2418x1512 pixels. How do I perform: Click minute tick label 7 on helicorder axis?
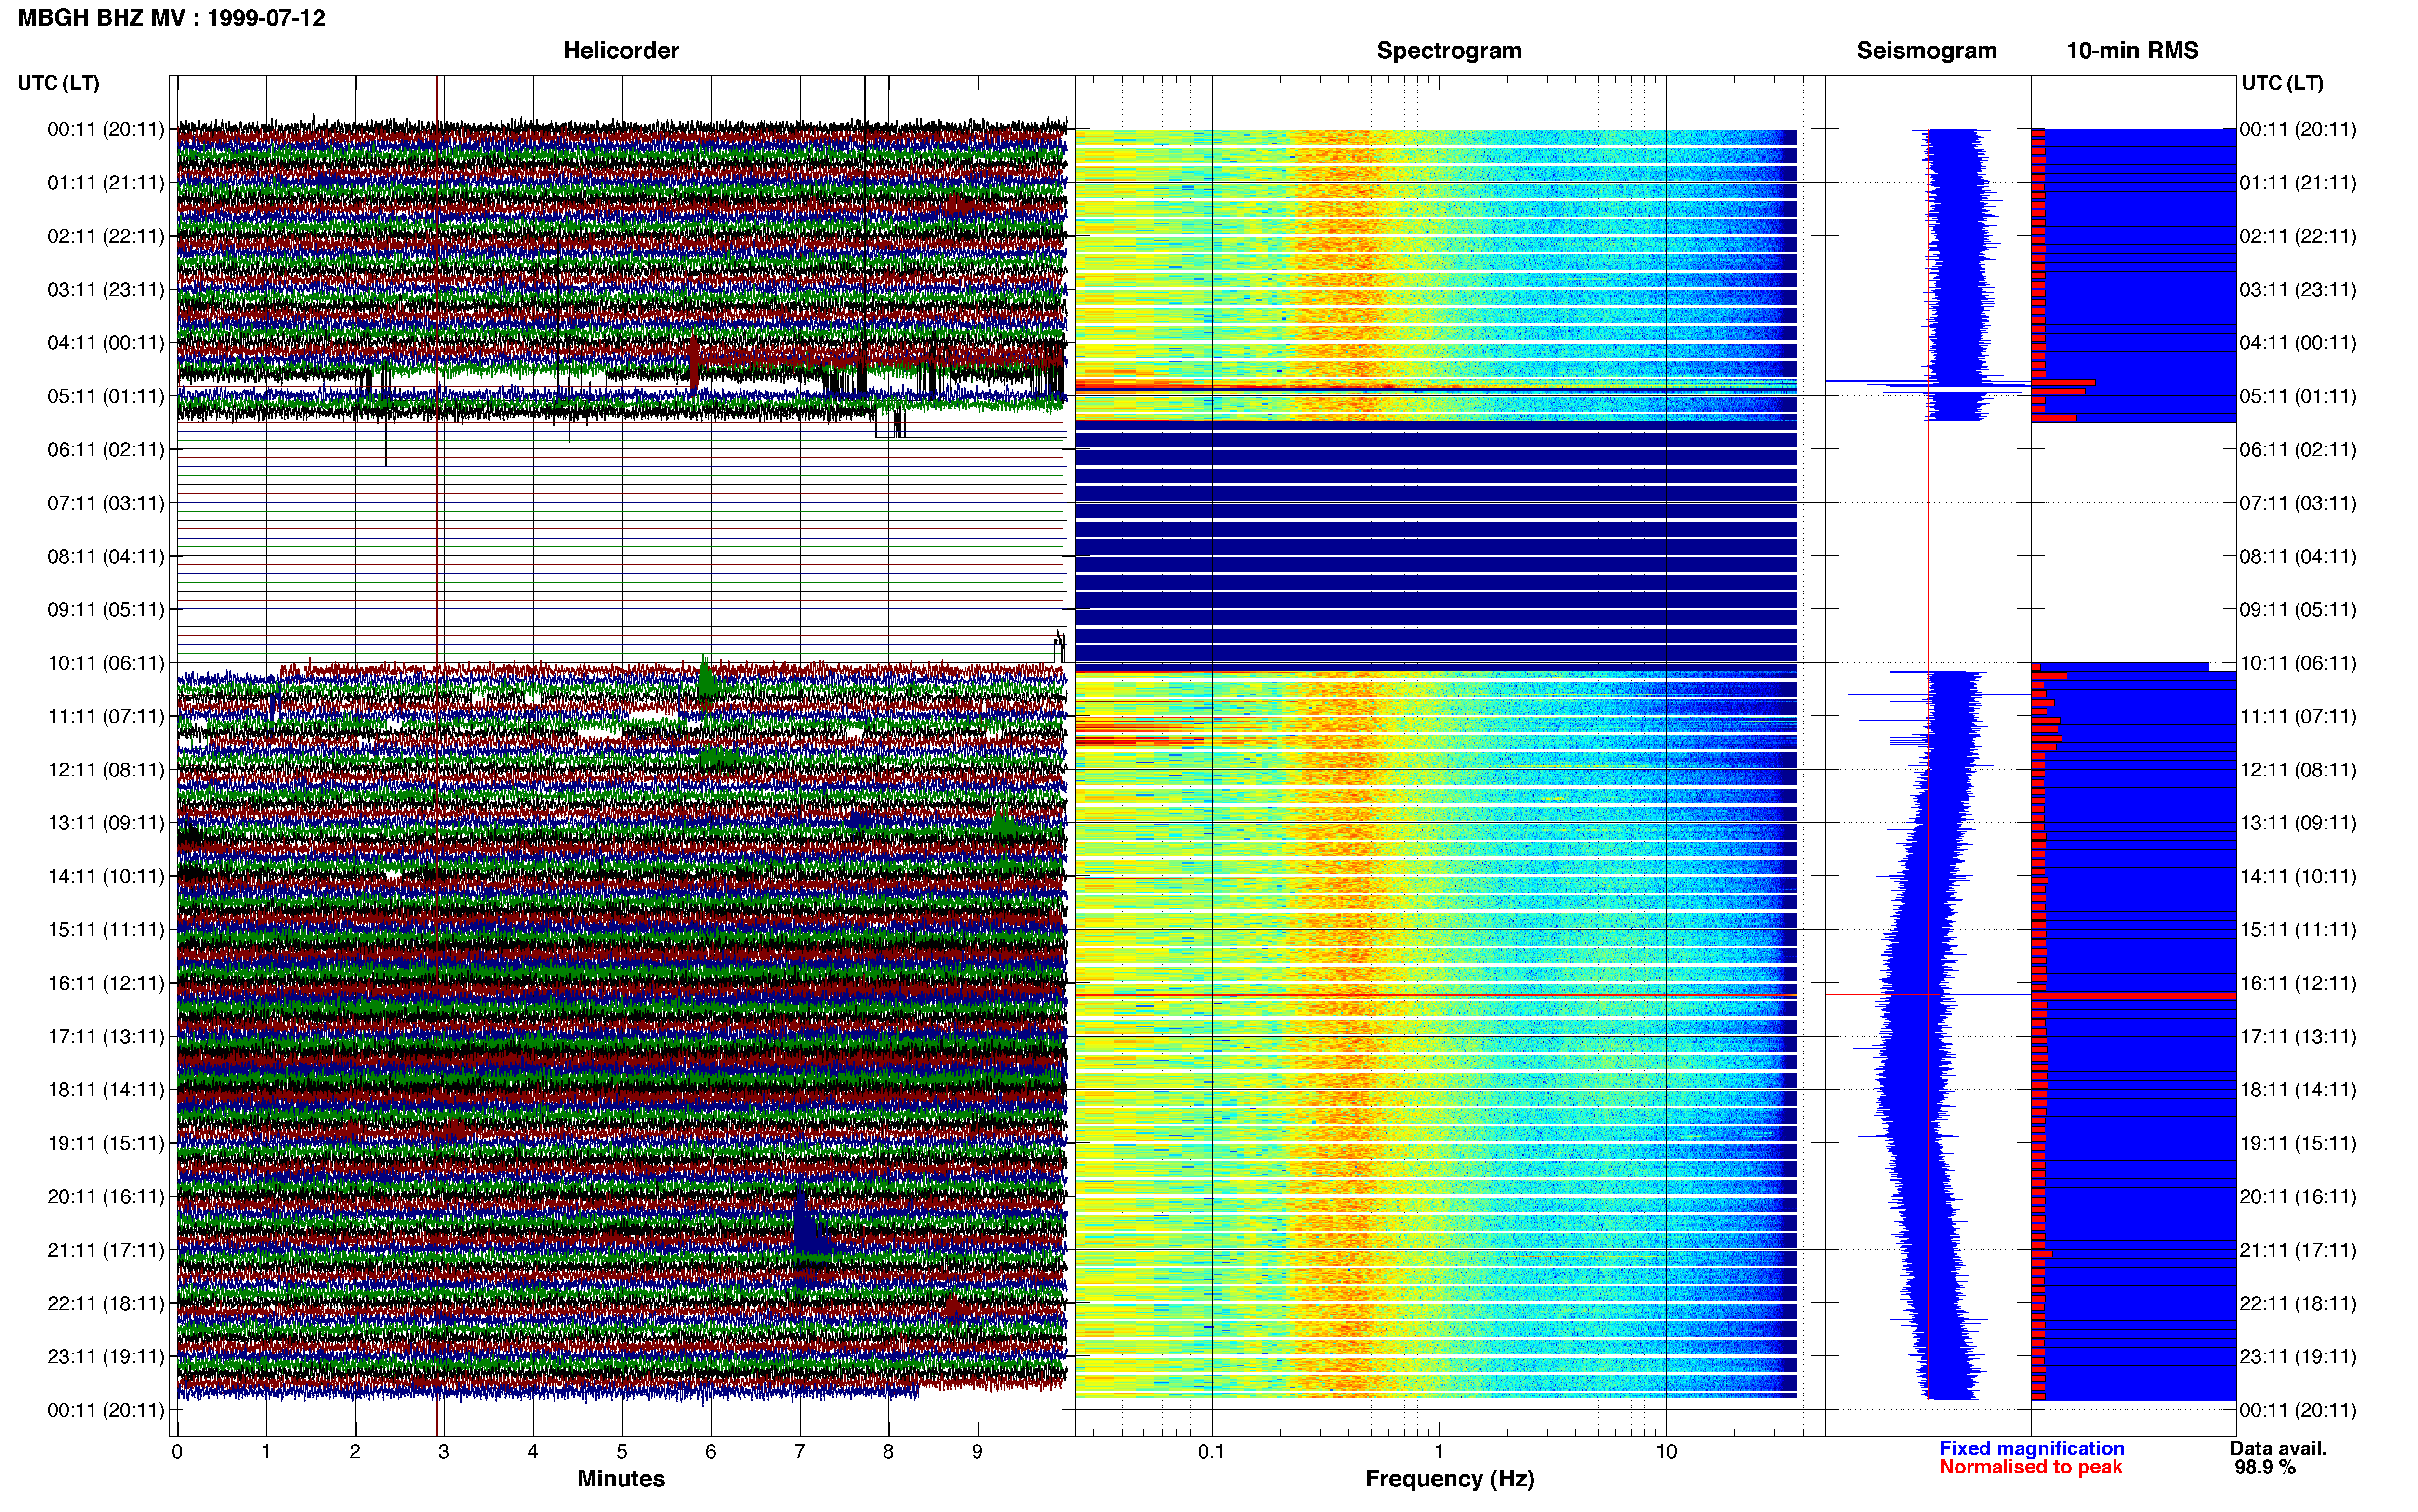click(800, 1451)
